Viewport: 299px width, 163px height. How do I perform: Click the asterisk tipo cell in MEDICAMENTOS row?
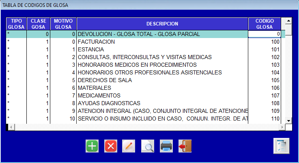(x=16, y=95)
